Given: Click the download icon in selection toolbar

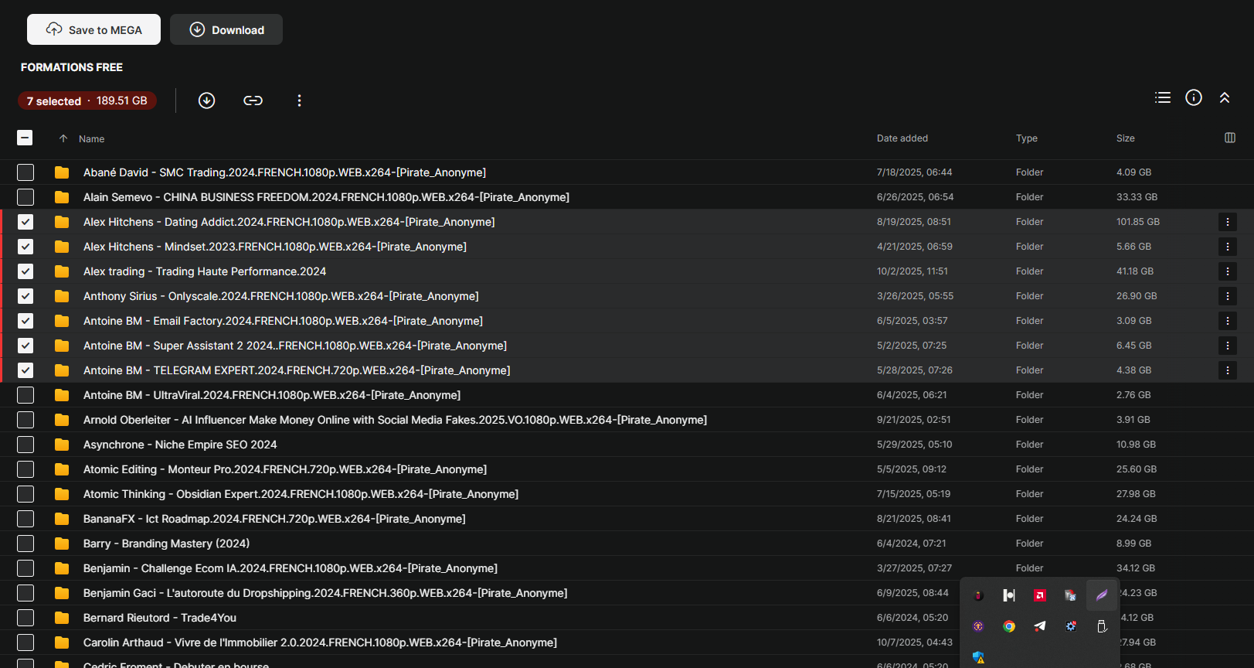Looking at the screenshot, I should [x=206, y=101].
